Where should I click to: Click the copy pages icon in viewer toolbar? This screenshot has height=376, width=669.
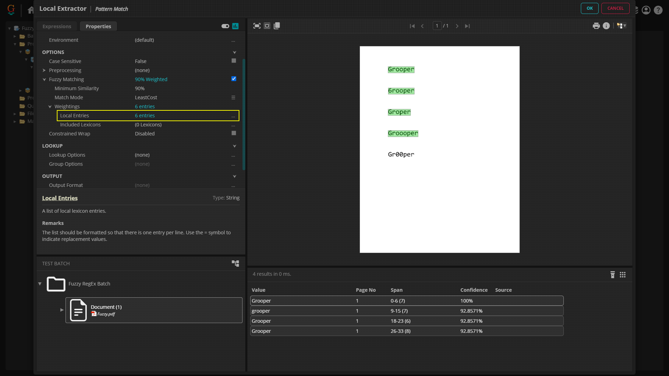pos(277,26)
